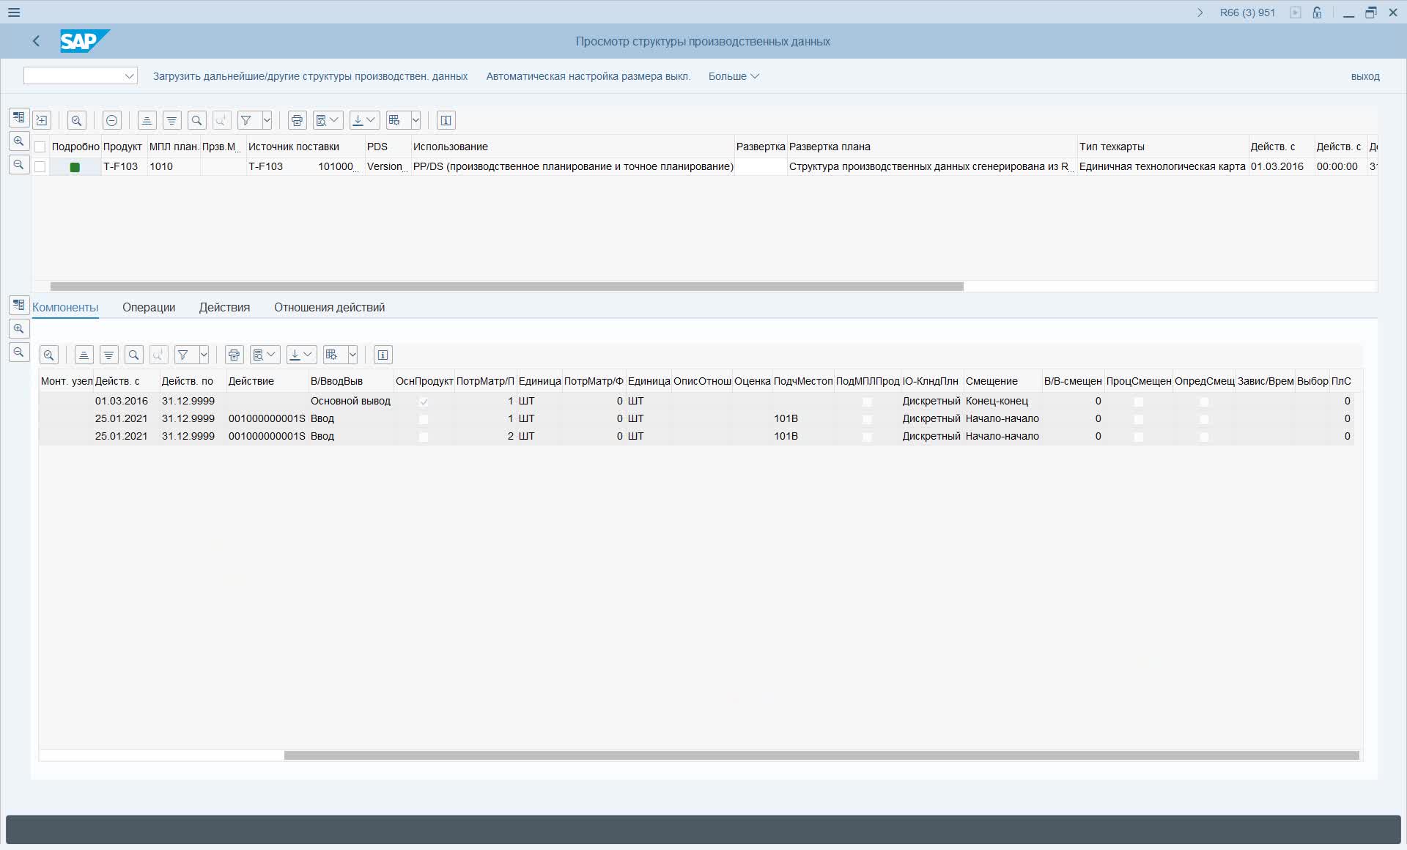Screen dimensions: 1407x850
Task: Open layout options arrow in Компоненты toolbar
Action: [x=352, y=355]
